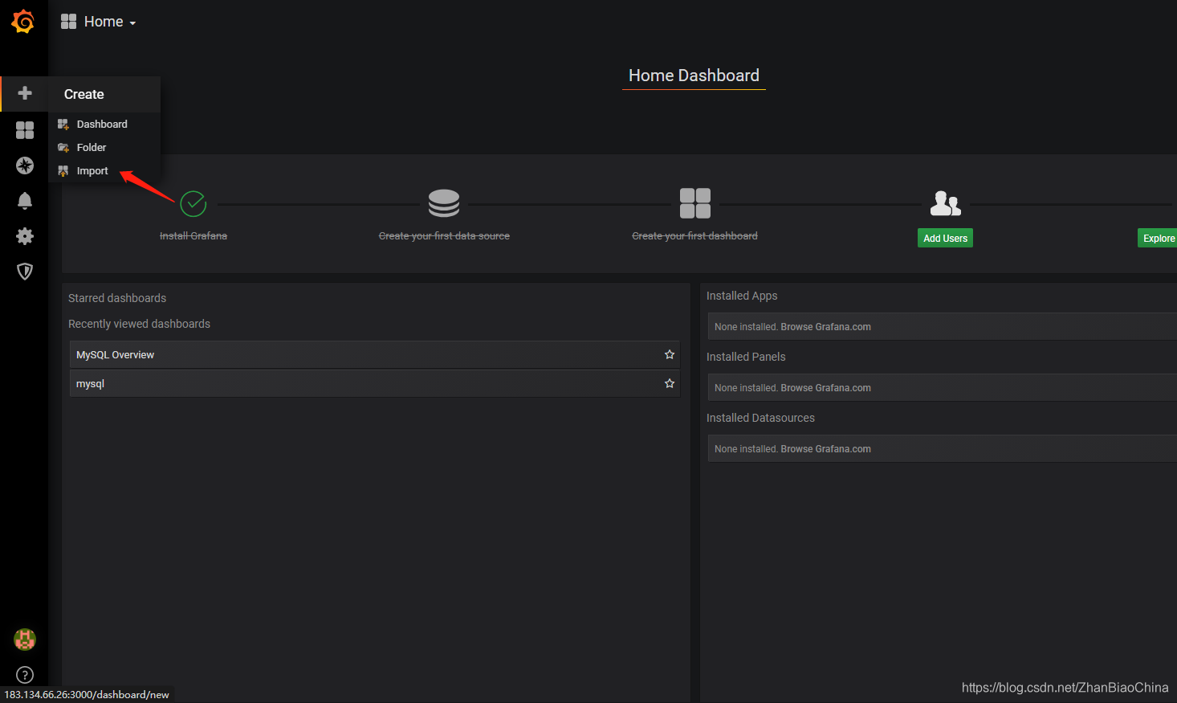Follow Browse Grafana.com link under Installed Datasources
The height and width of the screenshot is (703, 1177).
pyautogui.click(x=825, y=449)
